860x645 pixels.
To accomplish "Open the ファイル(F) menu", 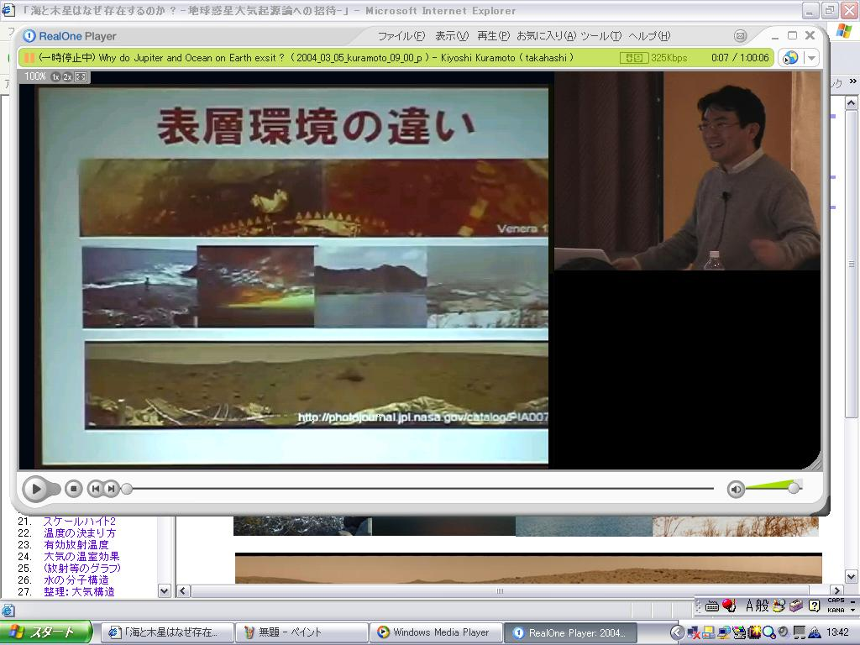I will click(401, 36).
